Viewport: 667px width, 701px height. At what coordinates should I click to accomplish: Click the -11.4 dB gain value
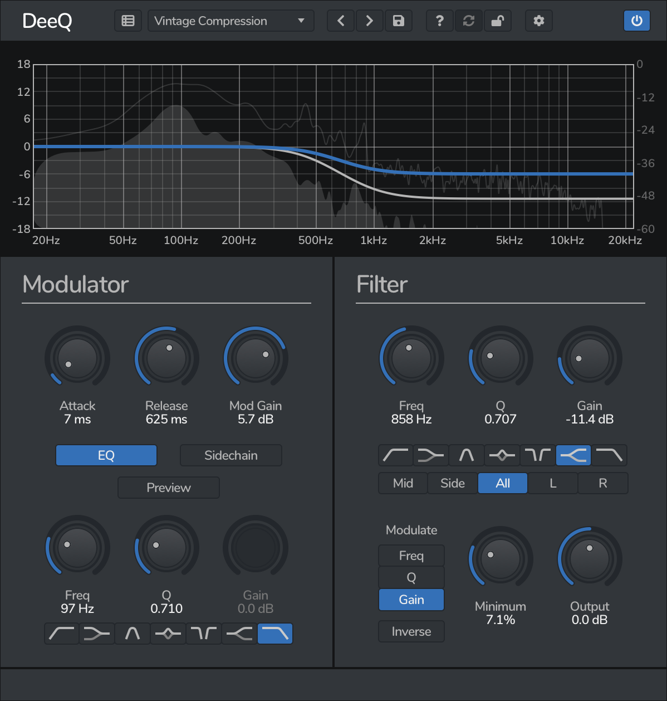590,419
